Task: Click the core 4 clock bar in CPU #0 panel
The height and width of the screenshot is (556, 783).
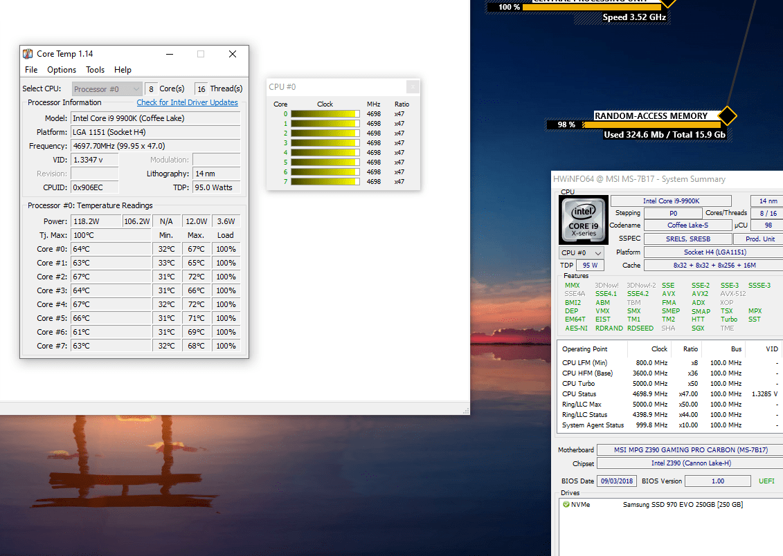Action: tap(325, 153)
